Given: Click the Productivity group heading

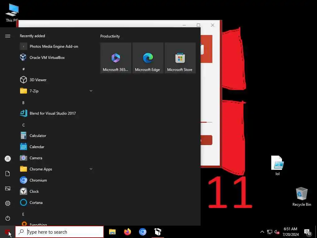Looking at the screenshot, I should tap(110, 36).
